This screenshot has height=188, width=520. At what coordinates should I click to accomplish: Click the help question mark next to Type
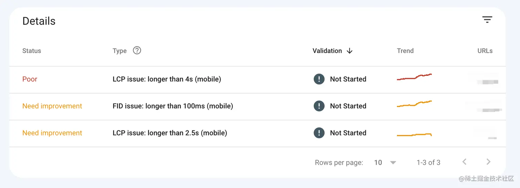[x=137, y=50]
